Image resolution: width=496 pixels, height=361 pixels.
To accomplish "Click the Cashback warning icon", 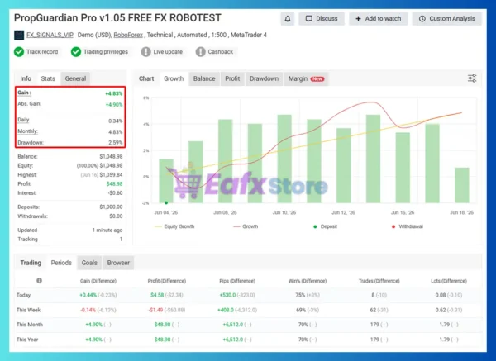I will pos(201,52).
